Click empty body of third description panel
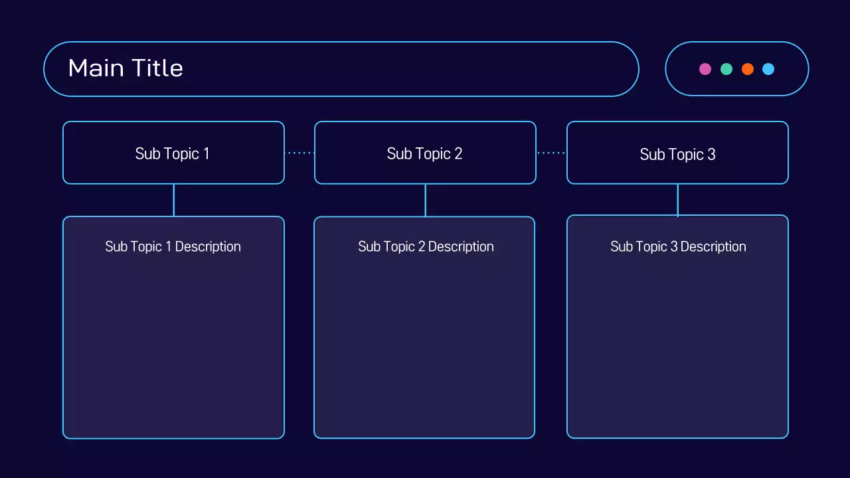 pos(677,345)
